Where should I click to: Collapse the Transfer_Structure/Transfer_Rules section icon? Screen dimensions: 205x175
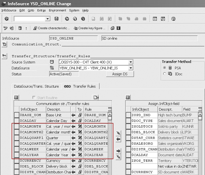4,56
